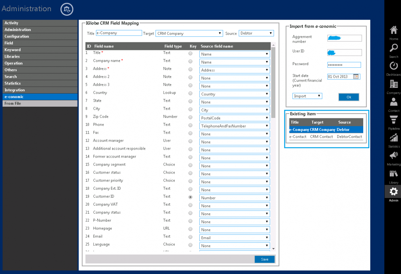Image resolution: width=401 pixels, height=274 pixels.
Task: Open the Library books icon
Action: pos(393,174)
